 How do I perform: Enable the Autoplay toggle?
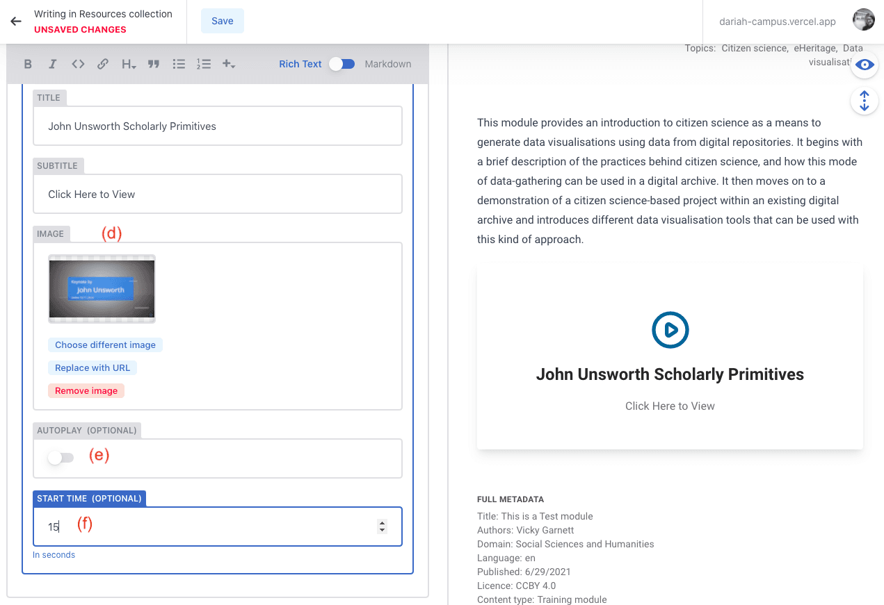click(61, 458)
